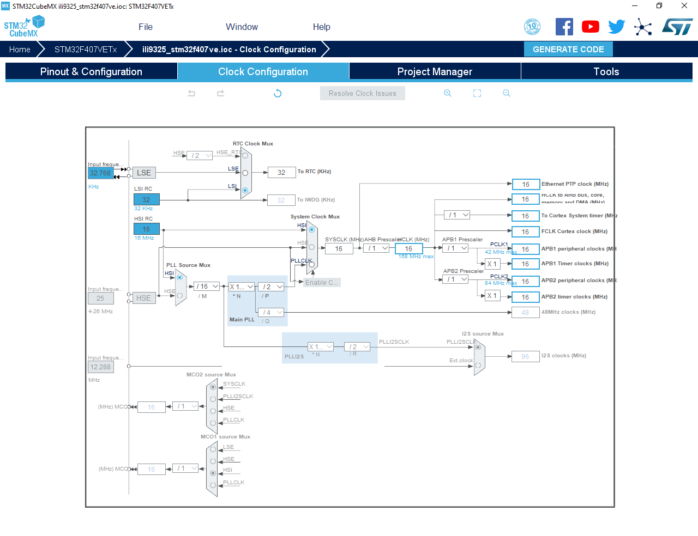Open the APB2 Prescaler dropdown

pos(456,279)
